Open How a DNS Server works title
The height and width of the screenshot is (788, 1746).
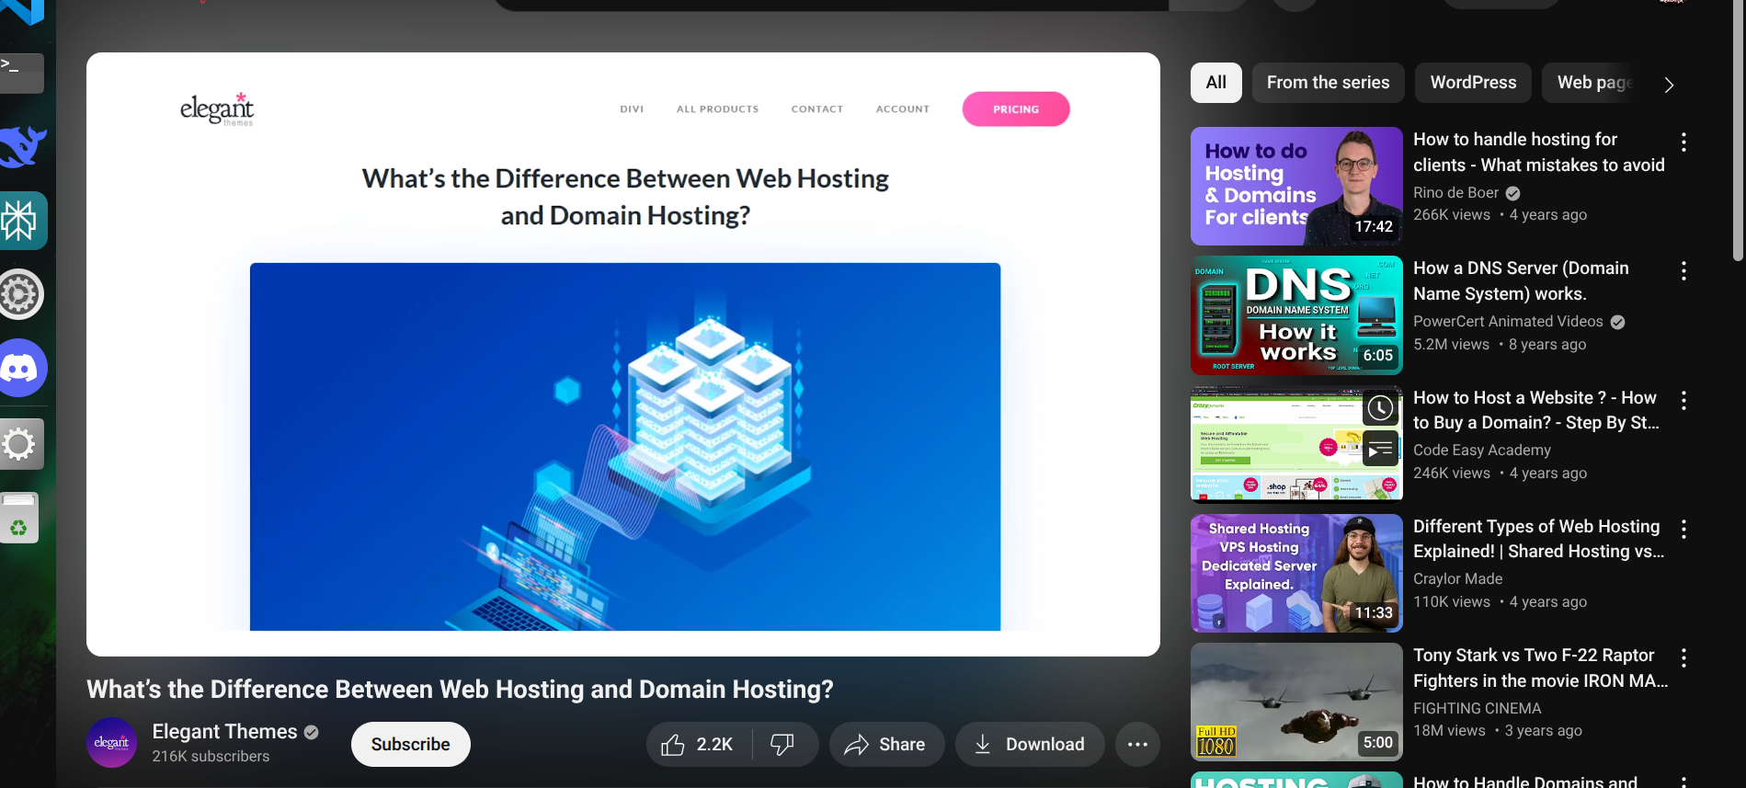point(1521,281)
